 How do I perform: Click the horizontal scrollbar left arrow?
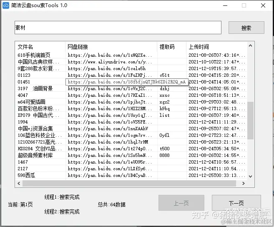click(x=19, y=183)
